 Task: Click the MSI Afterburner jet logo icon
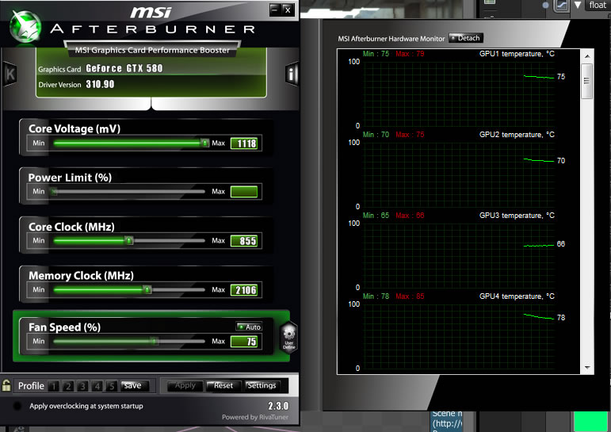25,25
